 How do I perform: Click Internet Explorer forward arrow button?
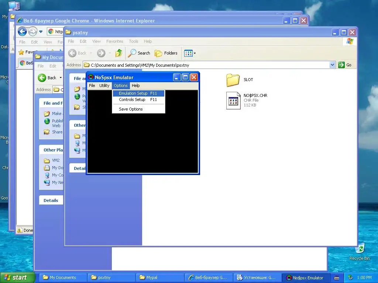click(32, 31)
